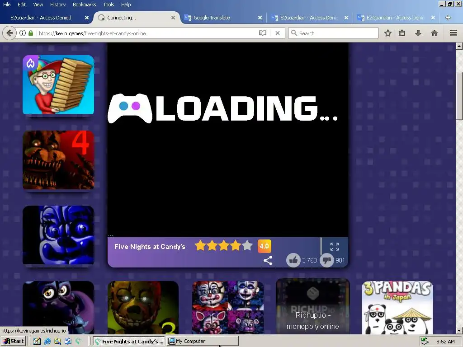Go to the Home page icon

435,33
